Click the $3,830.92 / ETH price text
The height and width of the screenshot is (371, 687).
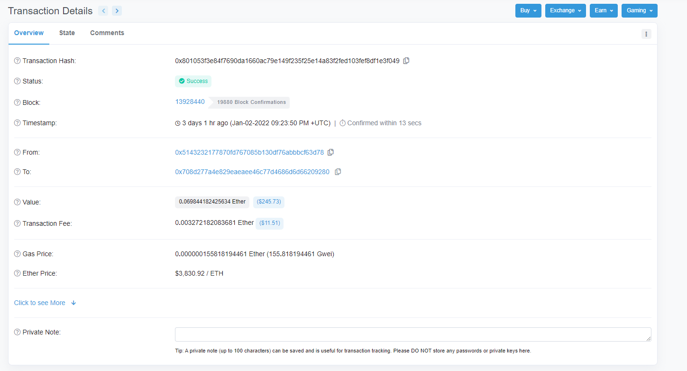(x=199, y=273)
